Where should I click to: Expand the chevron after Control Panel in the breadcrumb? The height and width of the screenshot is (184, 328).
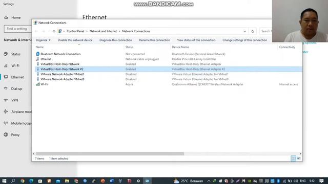(87, 31)
